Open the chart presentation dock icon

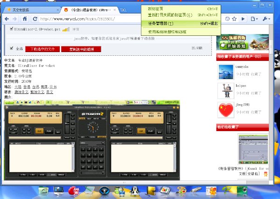(166, 192)
